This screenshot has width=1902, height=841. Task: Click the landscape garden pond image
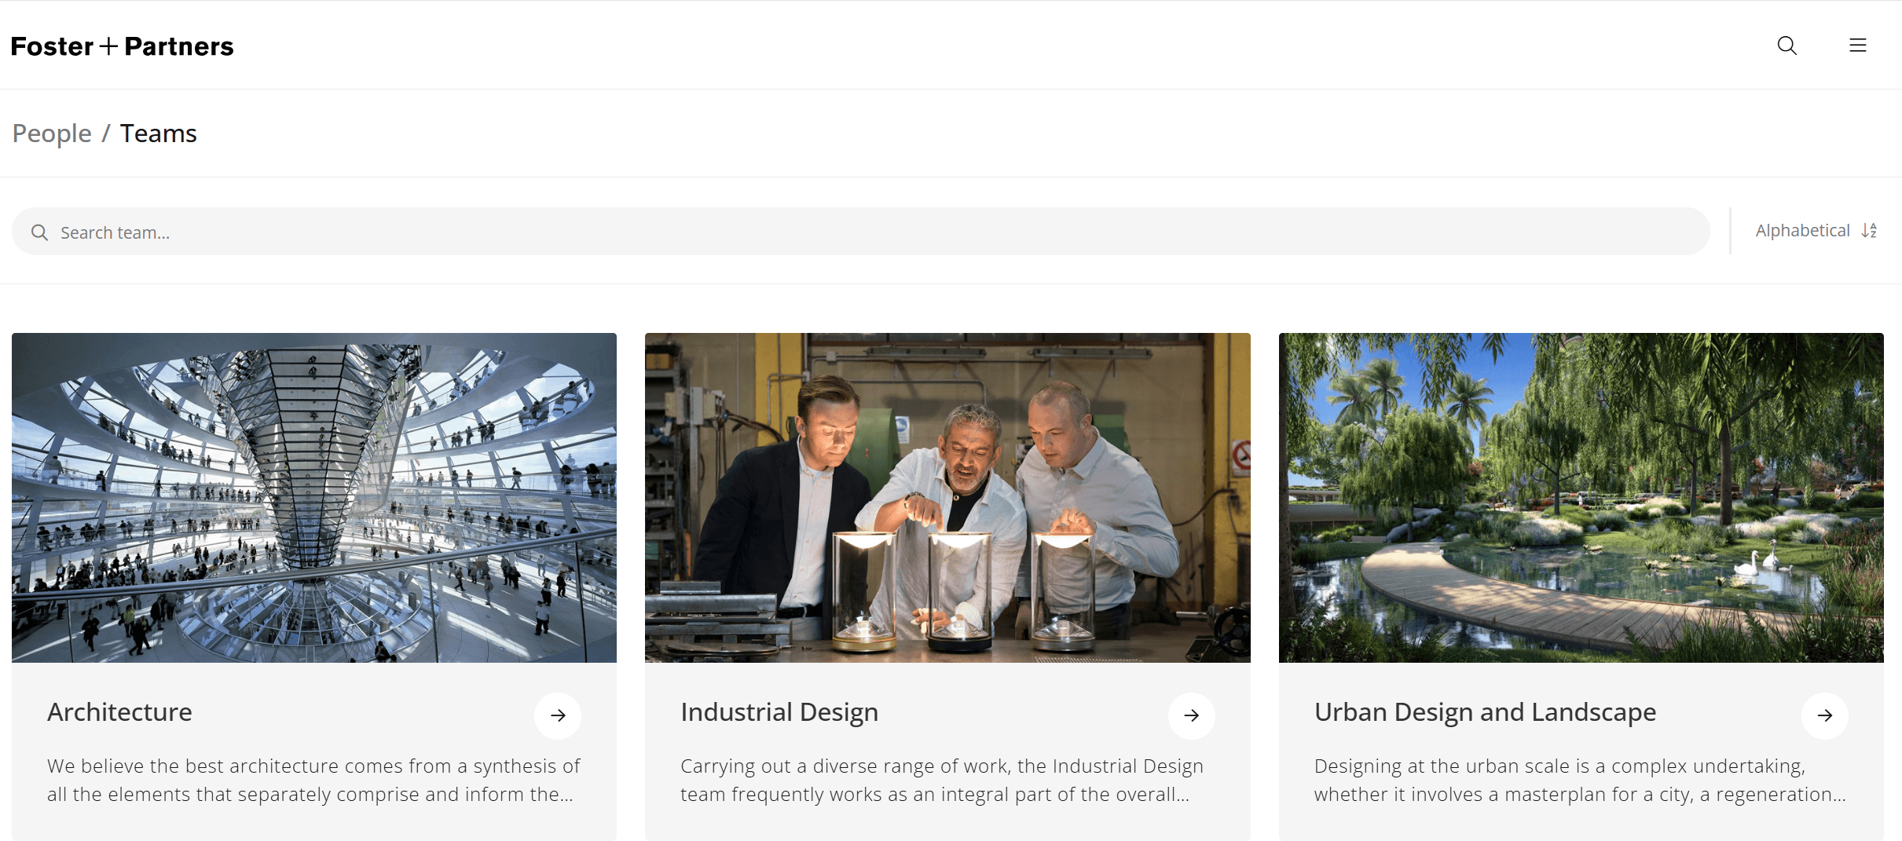(x=1581, y=498)
